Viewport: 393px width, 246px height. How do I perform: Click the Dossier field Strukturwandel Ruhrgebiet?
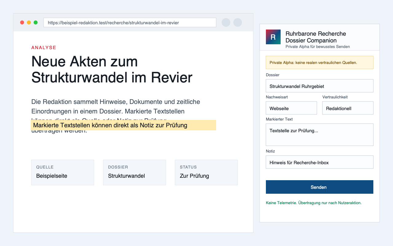[320, 86]
